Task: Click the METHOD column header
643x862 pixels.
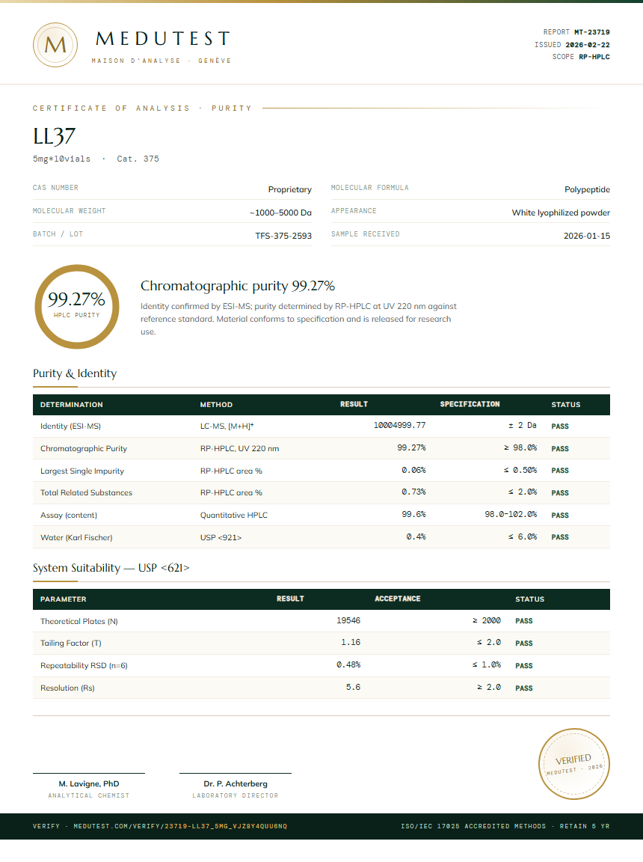Action: click(x=216, y=405)
